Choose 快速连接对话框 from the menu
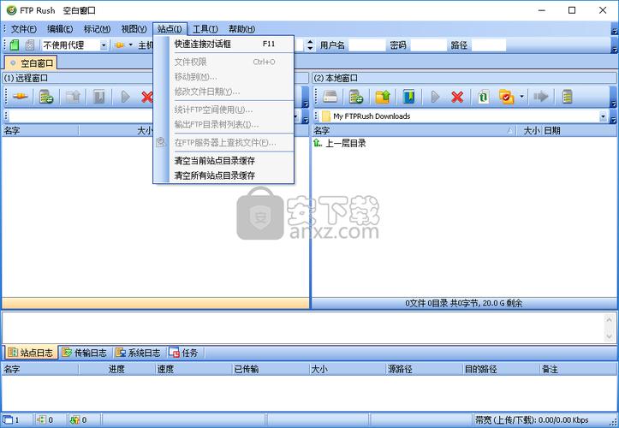This screenshot has width=619, height=428. point(232,44)
